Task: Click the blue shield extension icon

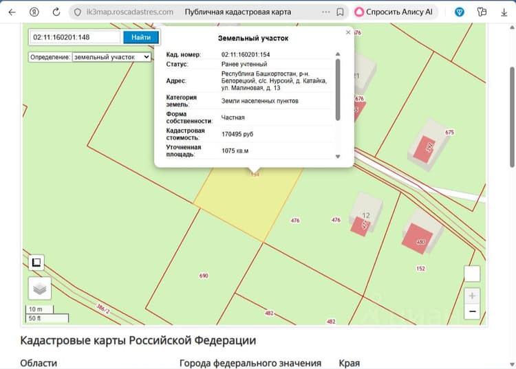Action: 460,12
